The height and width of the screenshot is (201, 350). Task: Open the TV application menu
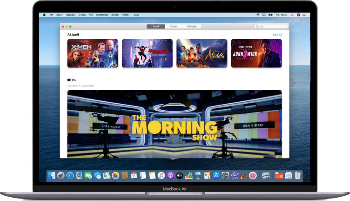[51, 15]
